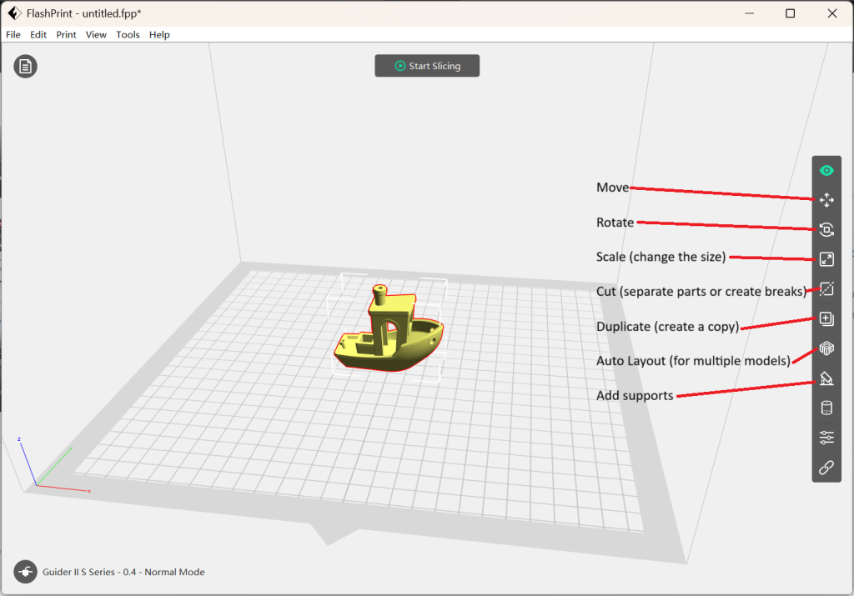
Task: Open the Edit menu
Action: [38, 35]
